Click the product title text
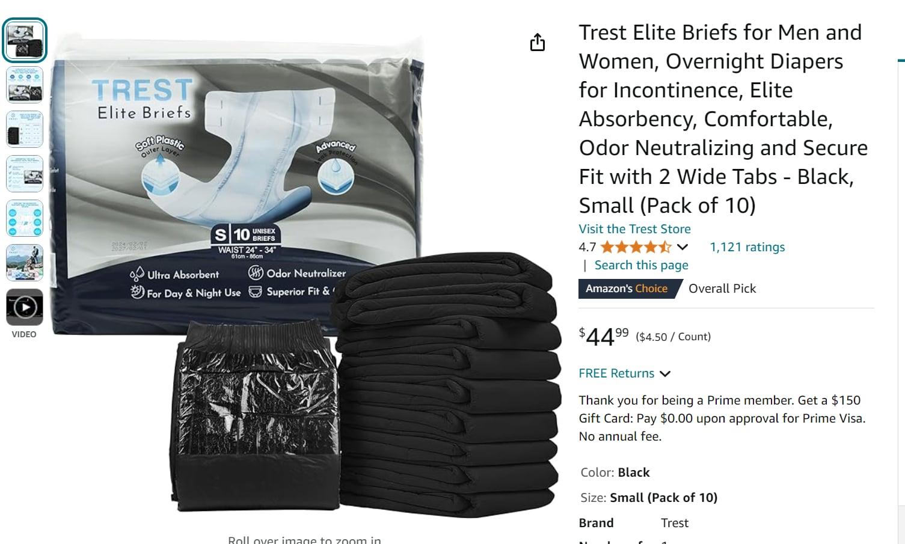 (x=723, y=118)
